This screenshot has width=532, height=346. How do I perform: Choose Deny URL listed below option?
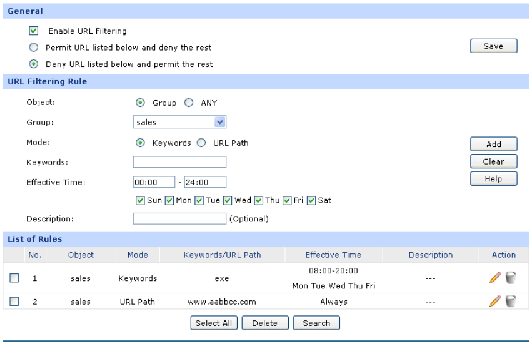34,64
